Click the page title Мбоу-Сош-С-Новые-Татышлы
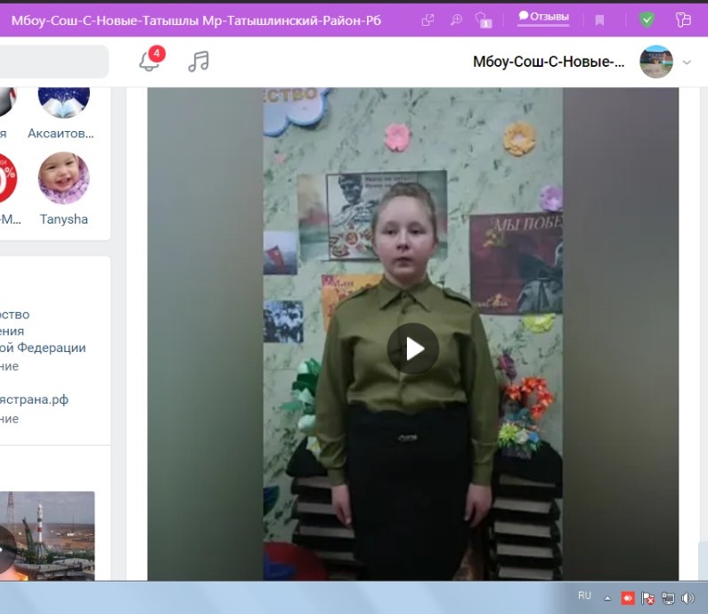This screenshot has height=614, width=708. pos(196,20)
